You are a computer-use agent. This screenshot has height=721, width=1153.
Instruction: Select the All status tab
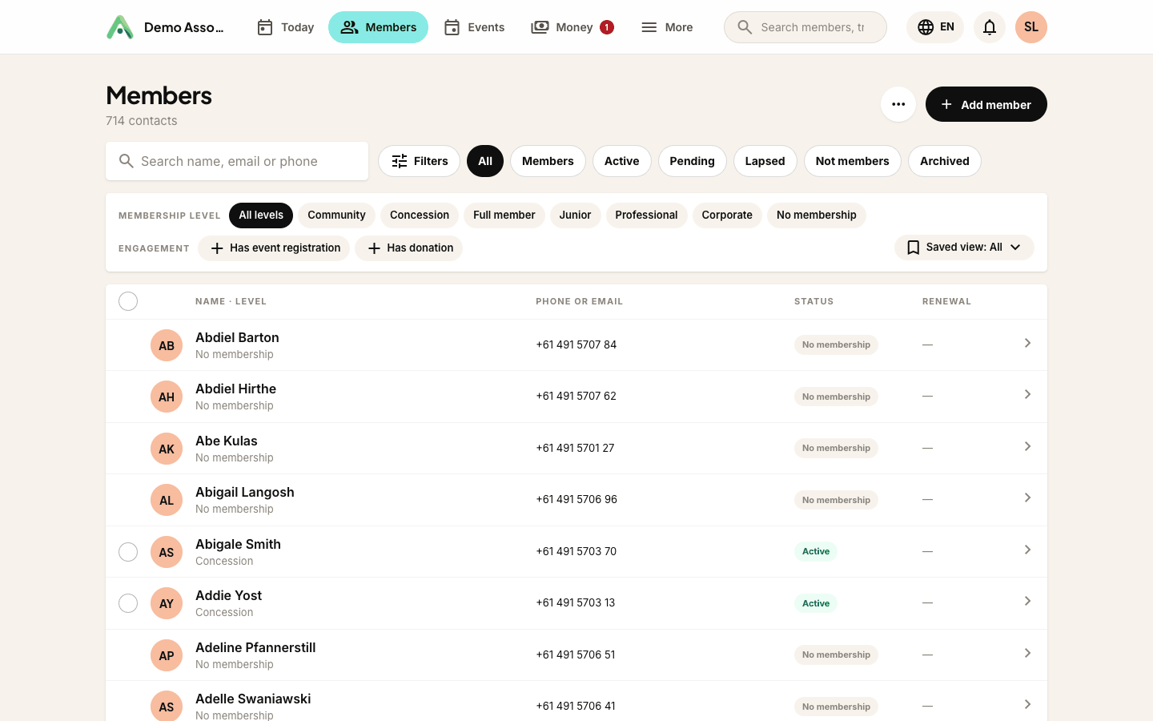coord(485,161)
